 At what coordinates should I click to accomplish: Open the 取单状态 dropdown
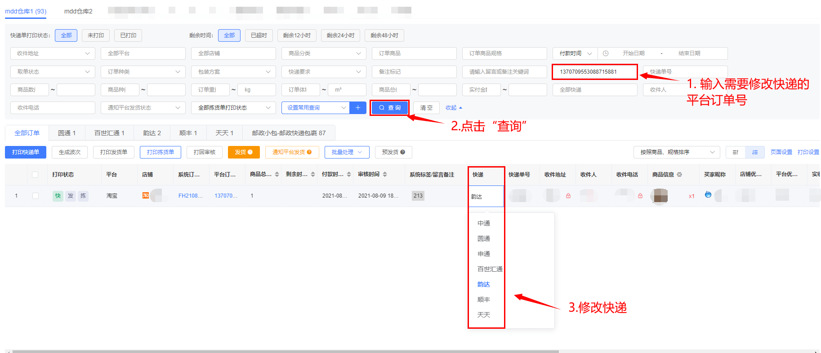(53, 72)
